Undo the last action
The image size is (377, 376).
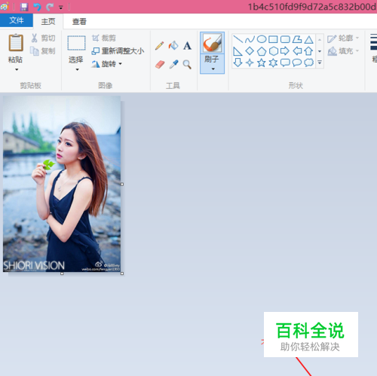(37, 7)
